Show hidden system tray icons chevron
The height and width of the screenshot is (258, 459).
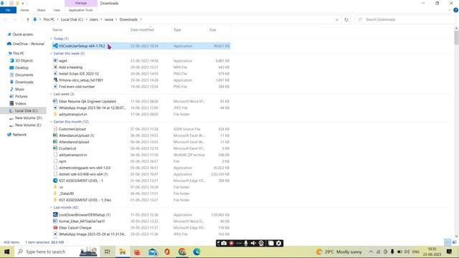tap(371, 252)
